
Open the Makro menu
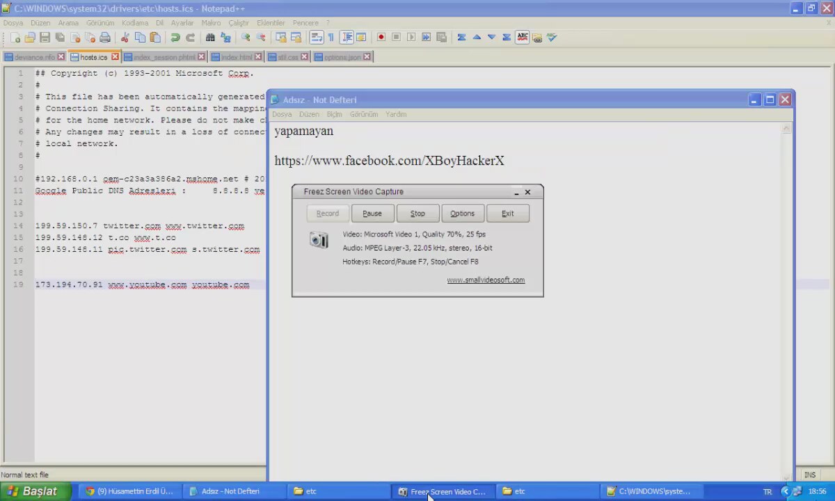point(212,23)
